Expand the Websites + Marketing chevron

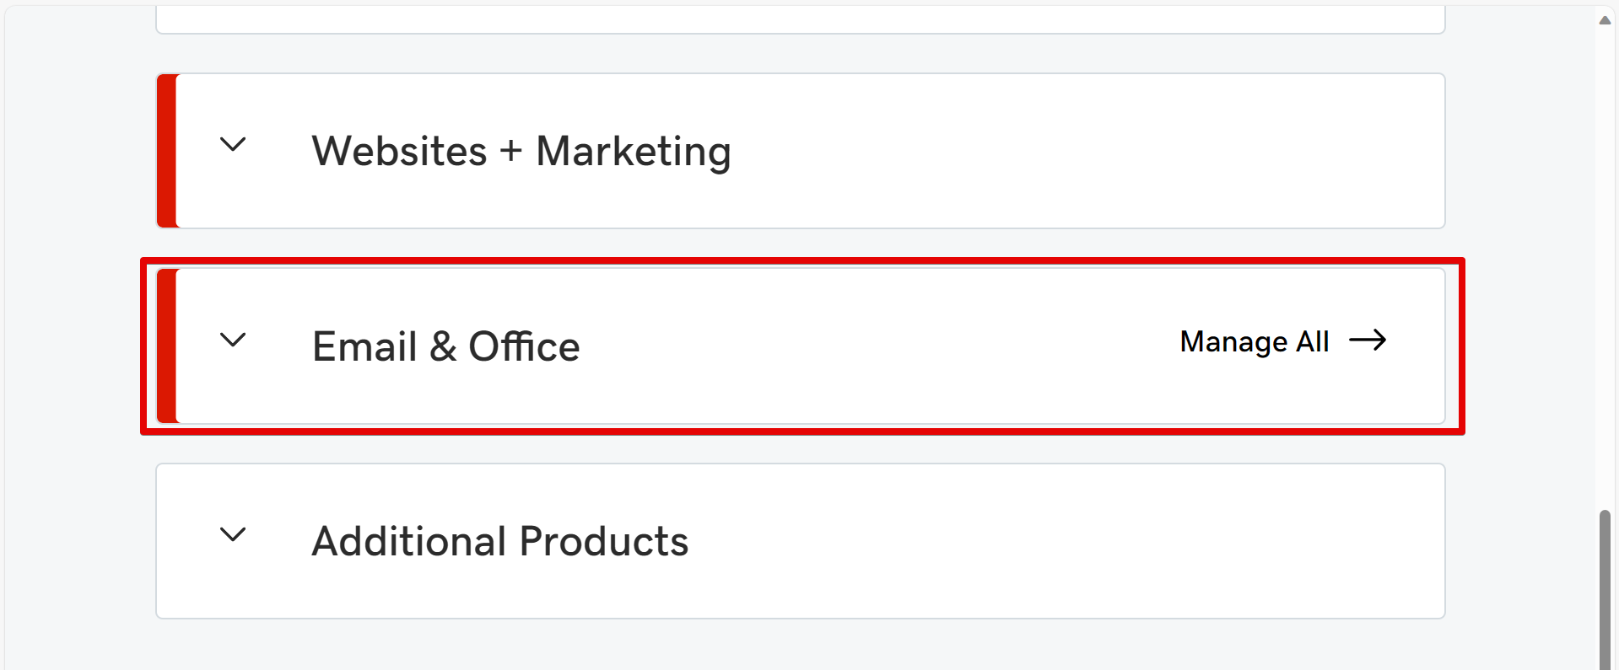click(233, 145)
